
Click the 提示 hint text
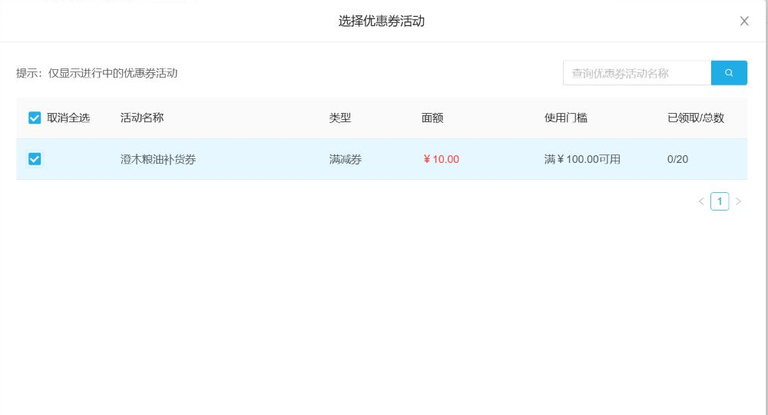[97, 73]
